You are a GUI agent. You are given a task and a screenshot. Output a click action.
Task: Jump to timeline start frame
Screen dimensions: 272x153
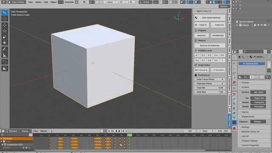pyautogui.click(x=109, y=131)
